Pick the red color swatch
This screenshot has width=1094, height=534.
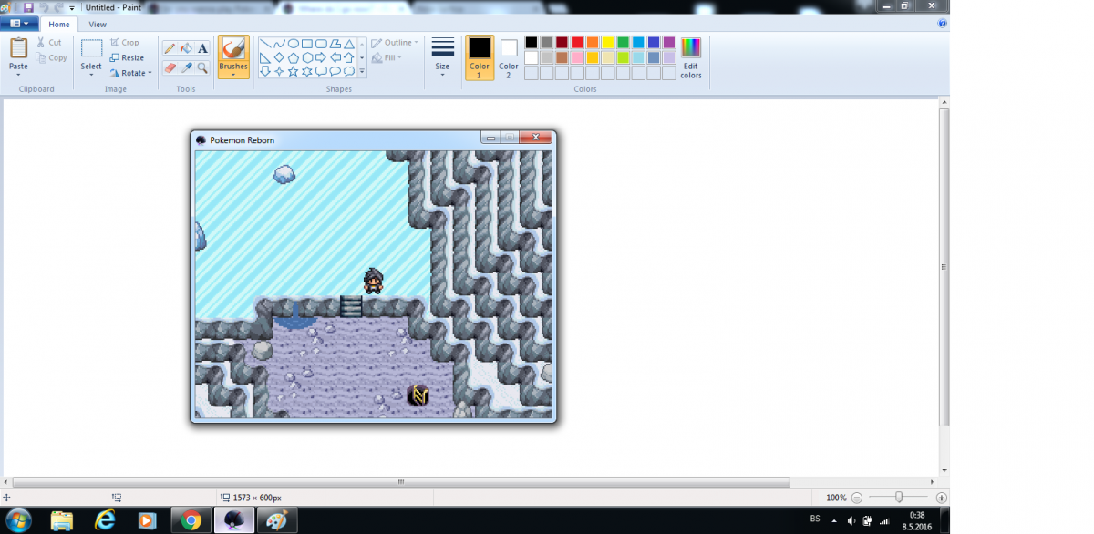[577, 43]
